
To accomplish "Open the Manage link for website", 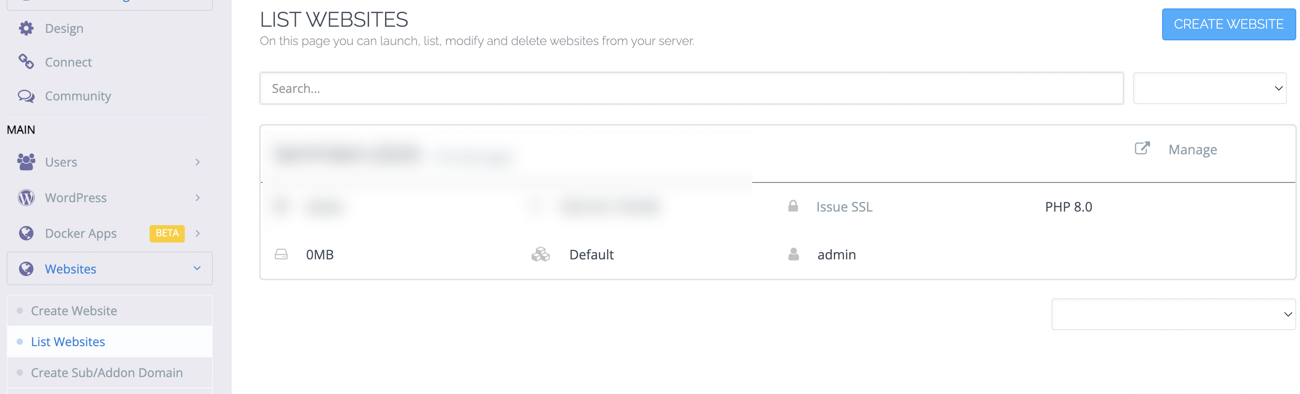I will (x=1193, y=150).
